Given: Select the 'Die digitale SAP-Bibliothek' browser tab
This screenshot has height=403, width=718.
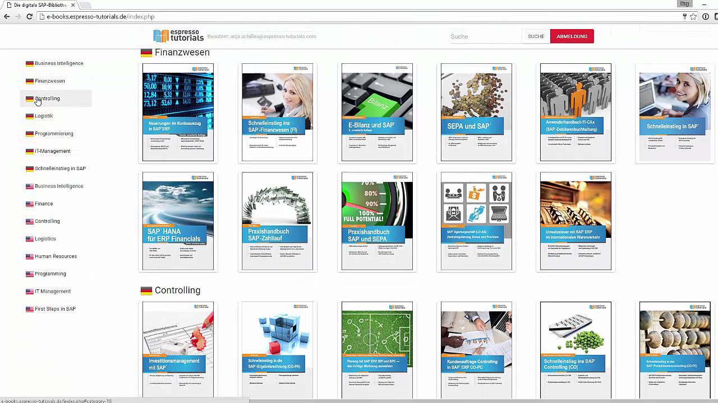Looking at the screenshot, I should (39, 5).
